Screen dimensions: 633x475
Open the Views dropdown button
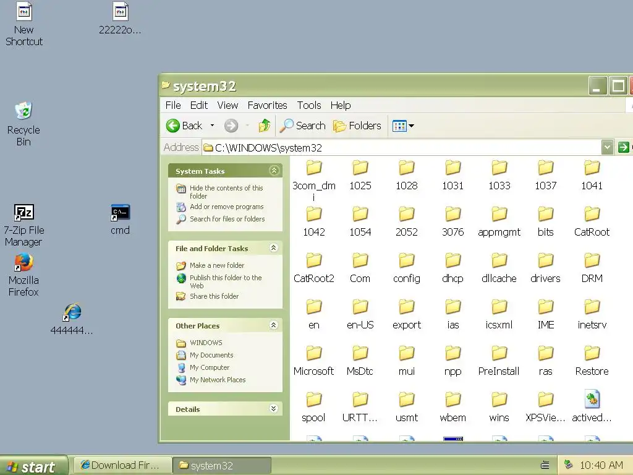point(403,126)
